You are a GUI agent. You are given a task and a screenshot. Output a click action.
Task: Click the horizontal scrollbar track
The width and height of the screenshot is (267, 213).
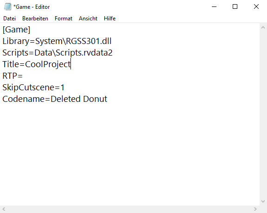[x=129, y=209]
